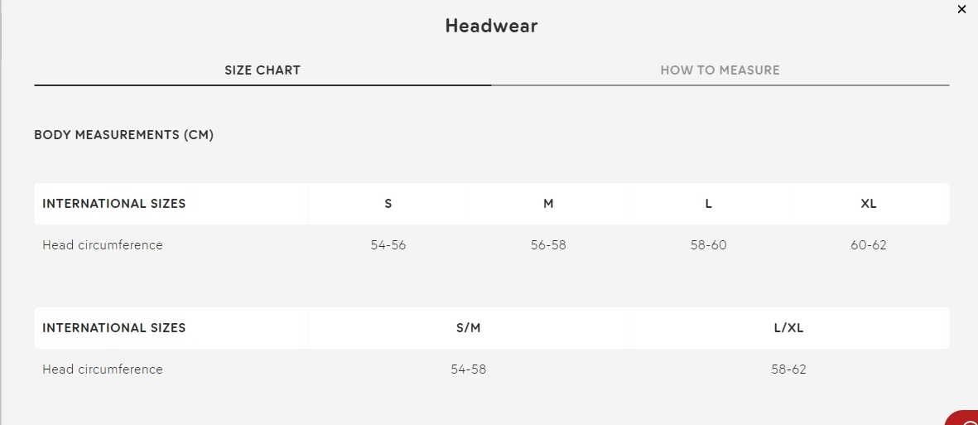Select the Size Chart tab
Screen dimensions: 978x425
tap(263, 70)
